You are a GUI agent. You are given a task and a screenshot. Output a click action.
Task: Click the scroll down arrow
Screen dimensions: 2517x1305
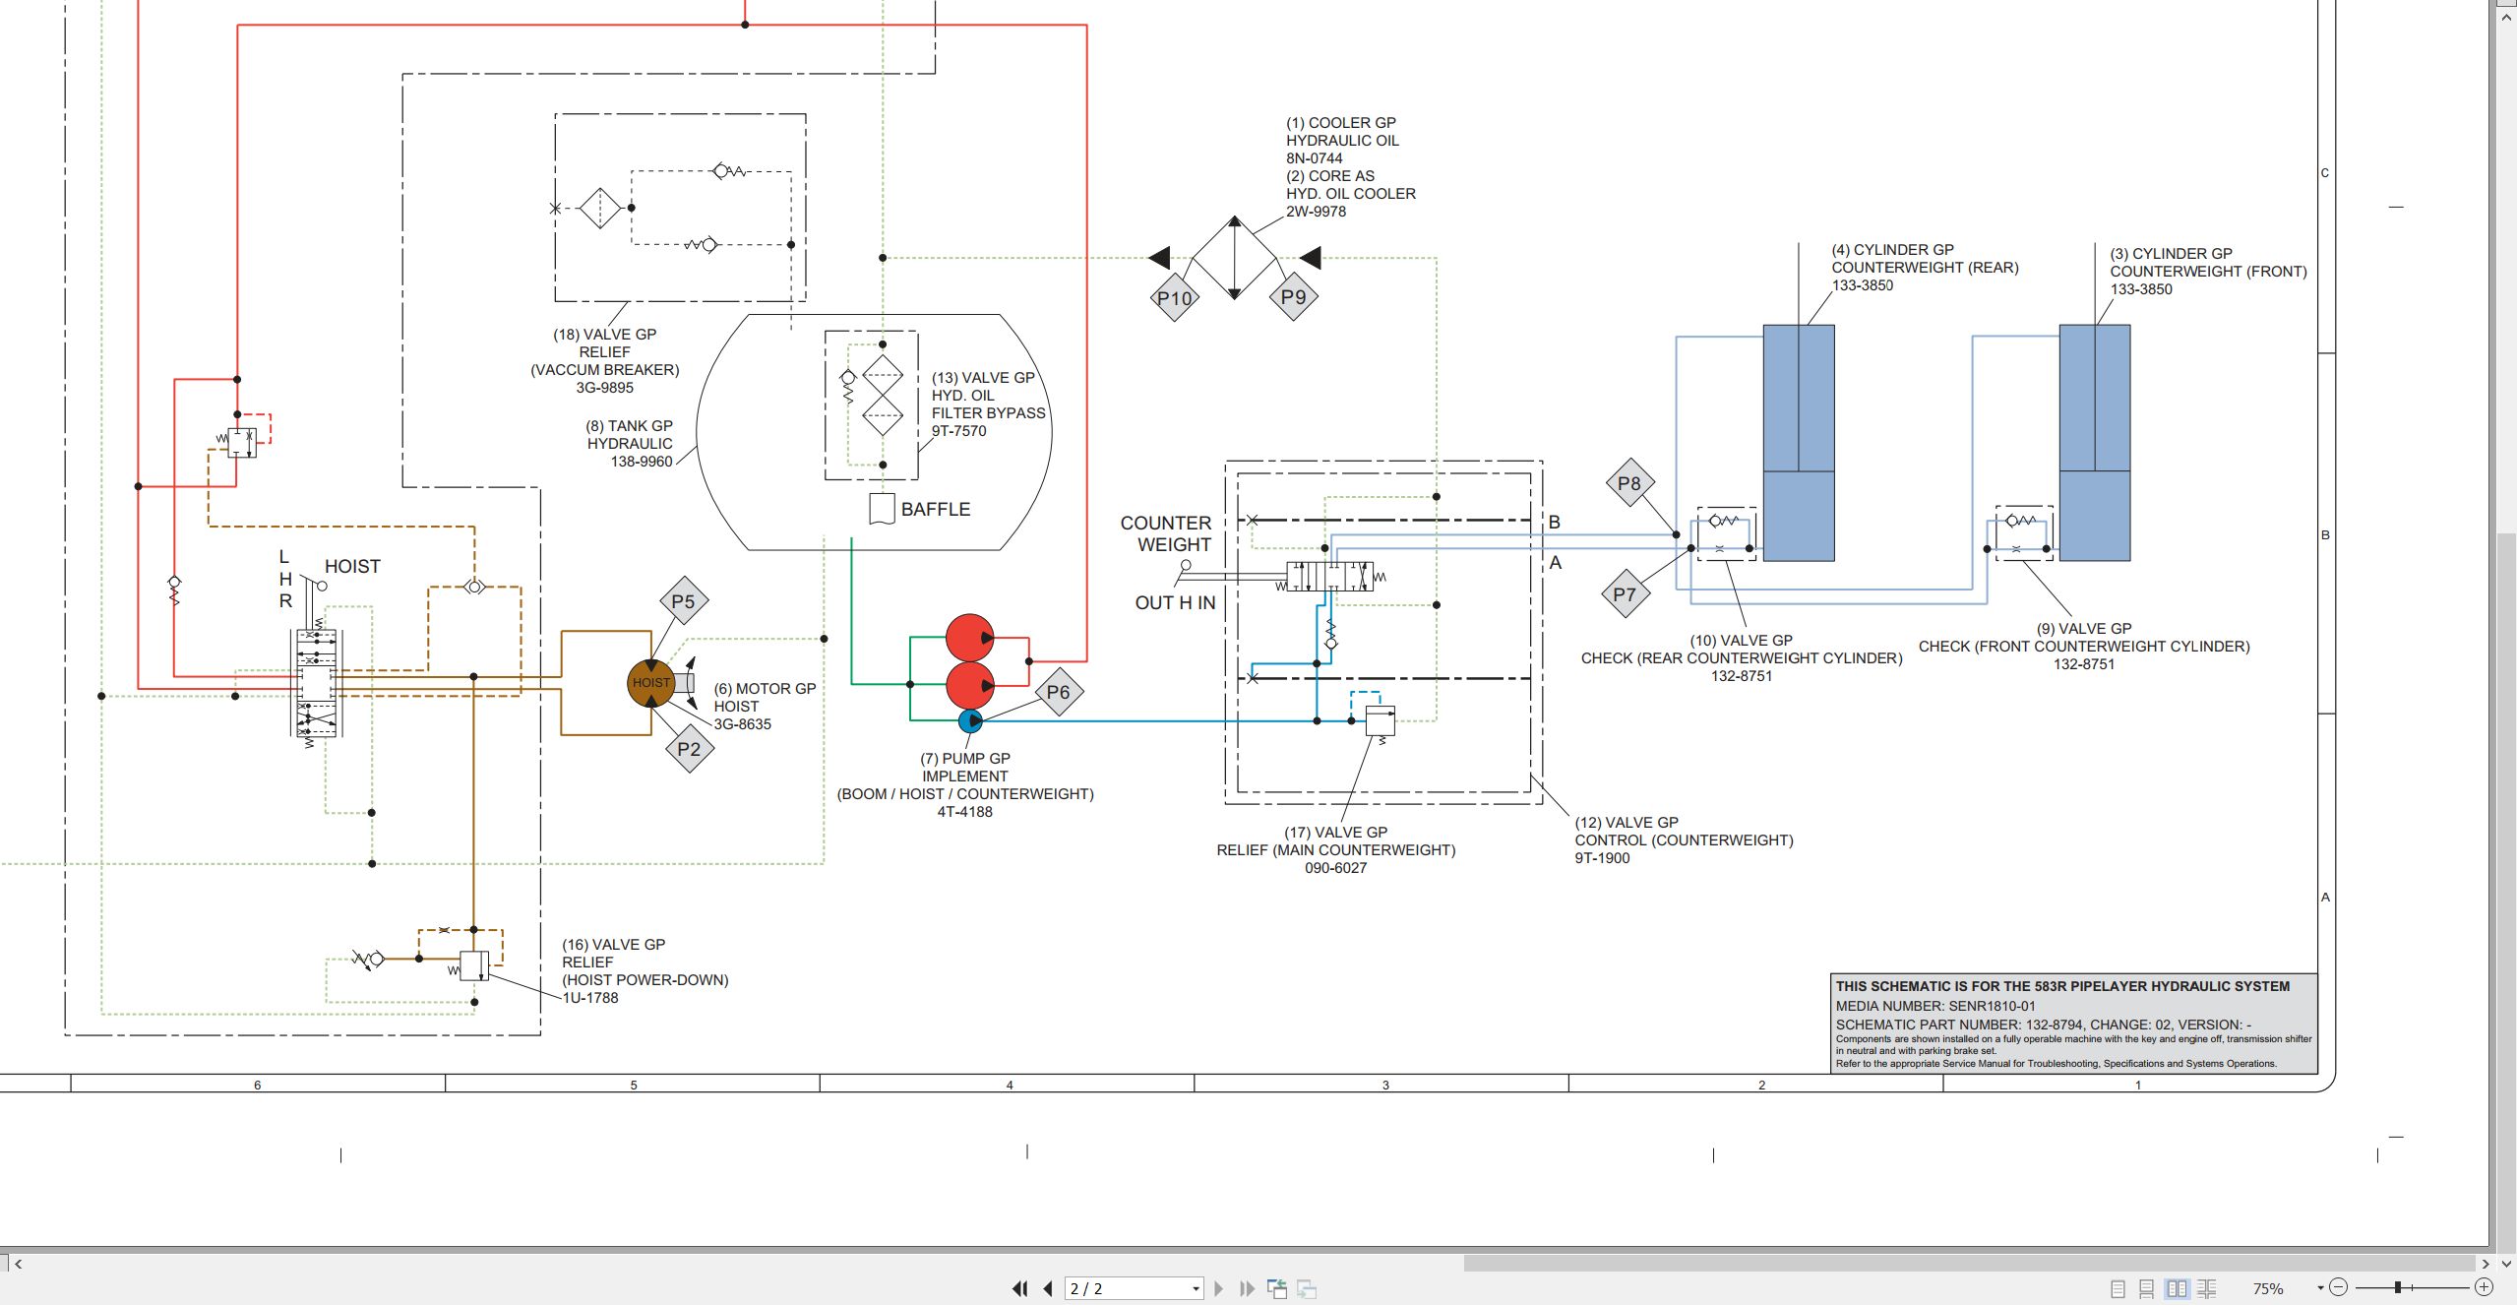[x=2506, y=1264]
